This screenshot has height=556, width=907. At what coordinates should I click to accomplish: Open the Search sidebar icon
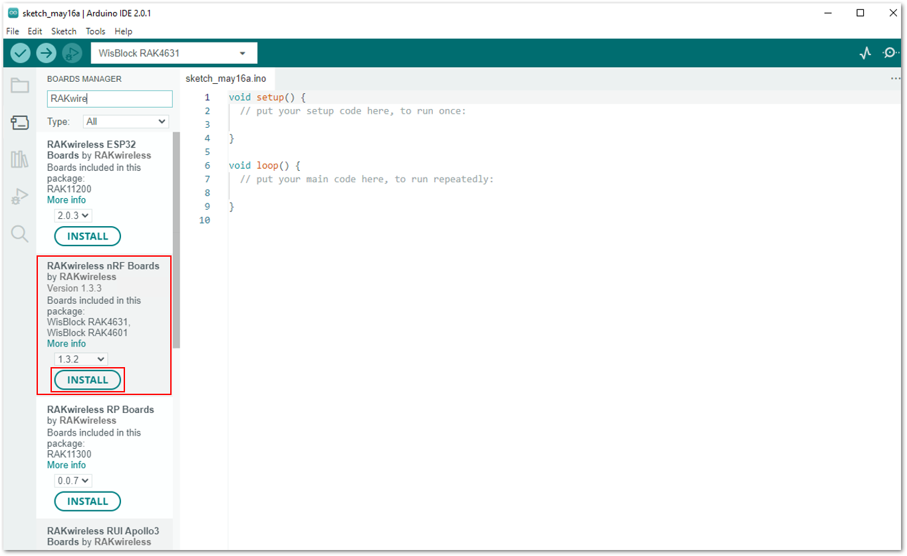(20, 233)
